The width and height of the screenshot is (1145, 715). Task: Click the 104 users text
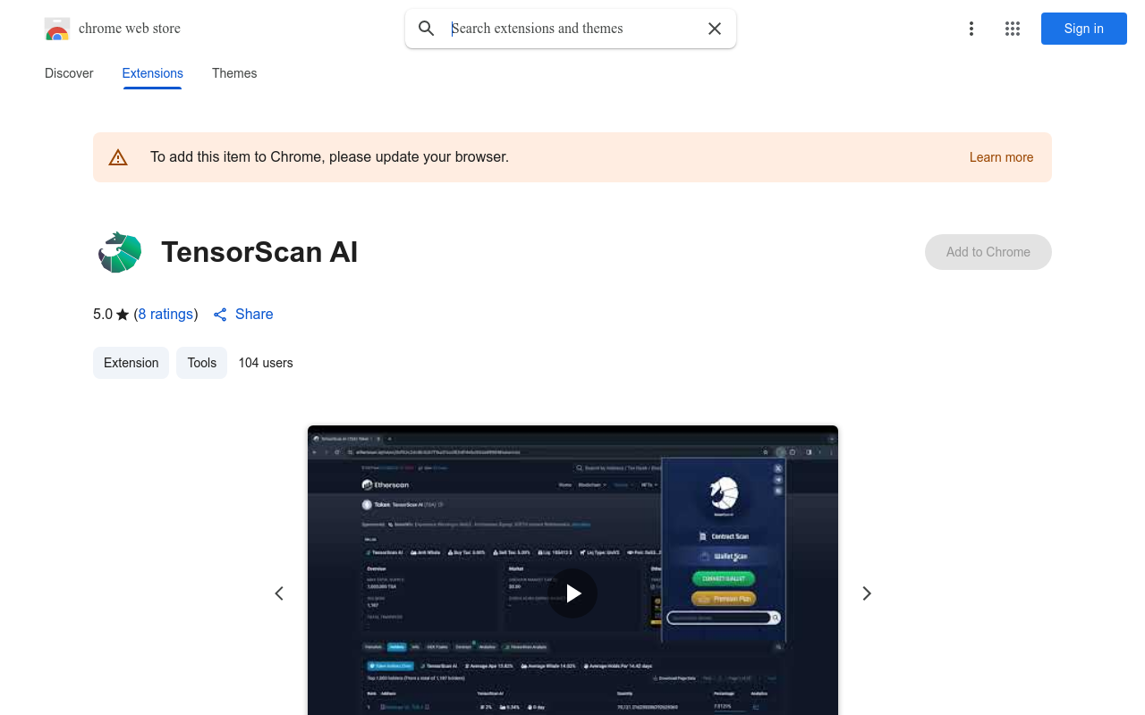pos(266,363)
